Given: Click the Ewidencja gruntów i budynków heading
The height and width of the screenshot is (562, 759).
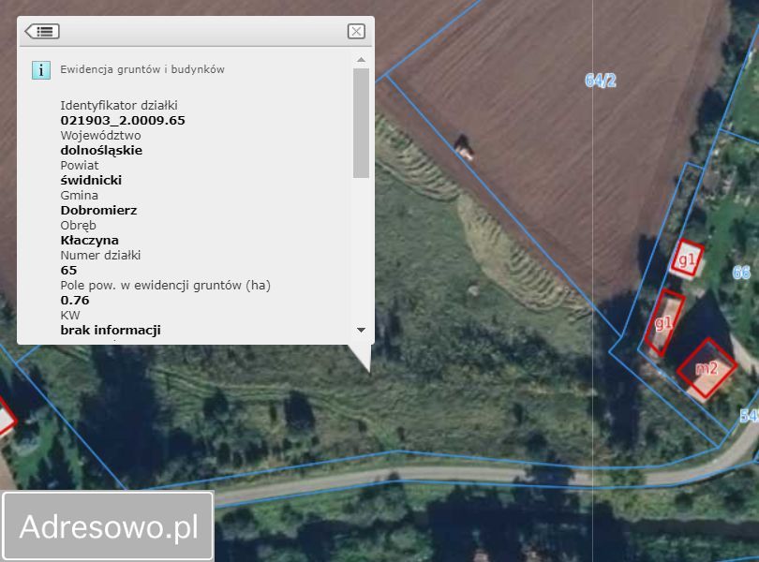Looking at the screenshot, I should [142, 69].
